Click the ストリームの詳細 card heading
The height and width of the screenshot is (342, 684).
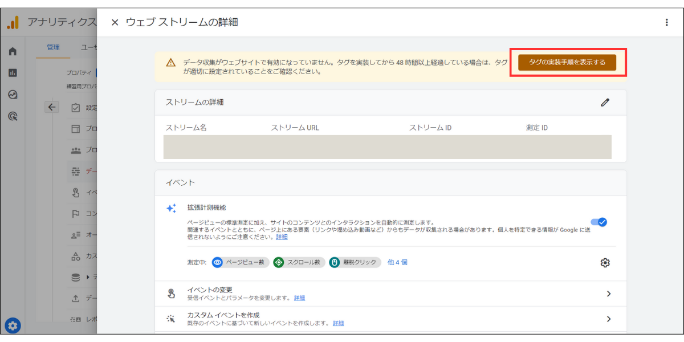tap(194, 103)
